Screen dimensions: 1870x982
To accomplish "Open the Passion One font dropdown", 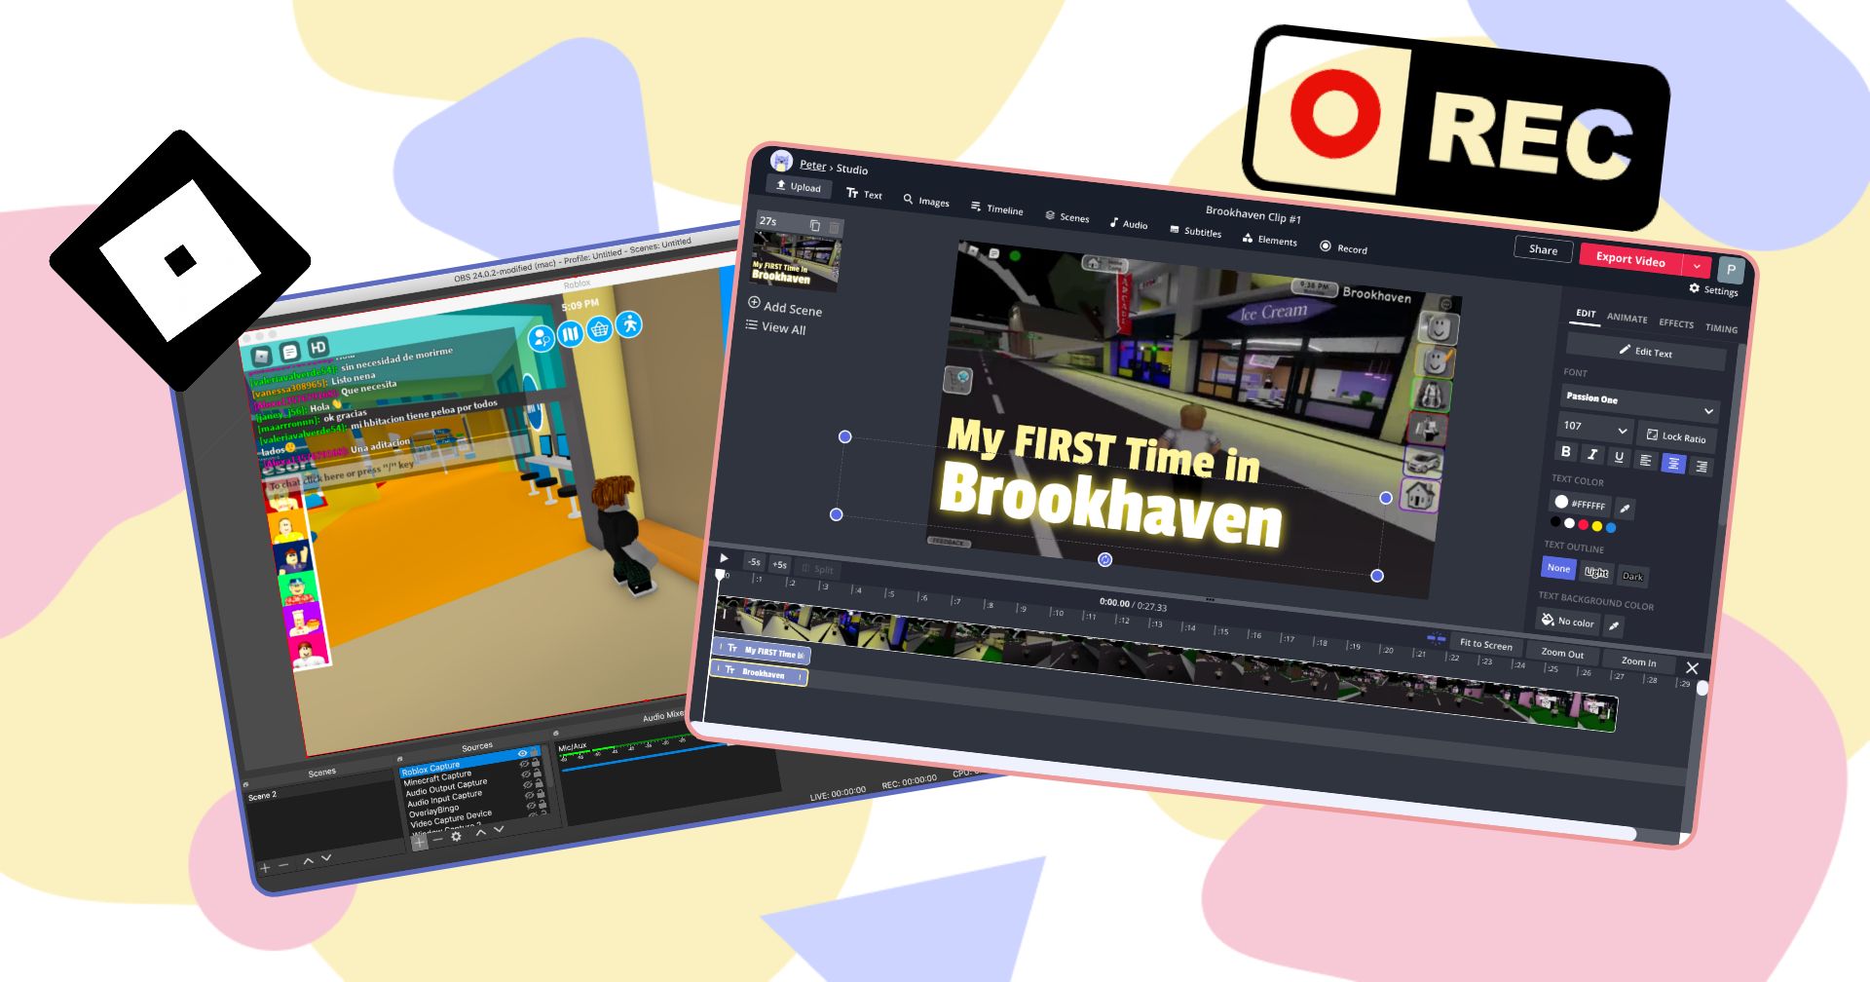I will point(1638,402).
